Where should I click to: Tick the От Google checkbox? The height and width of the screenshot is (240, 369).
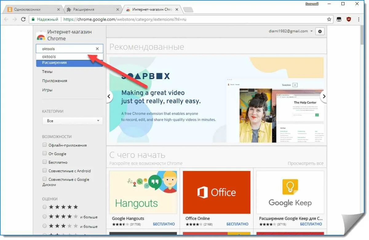[45, 154]
